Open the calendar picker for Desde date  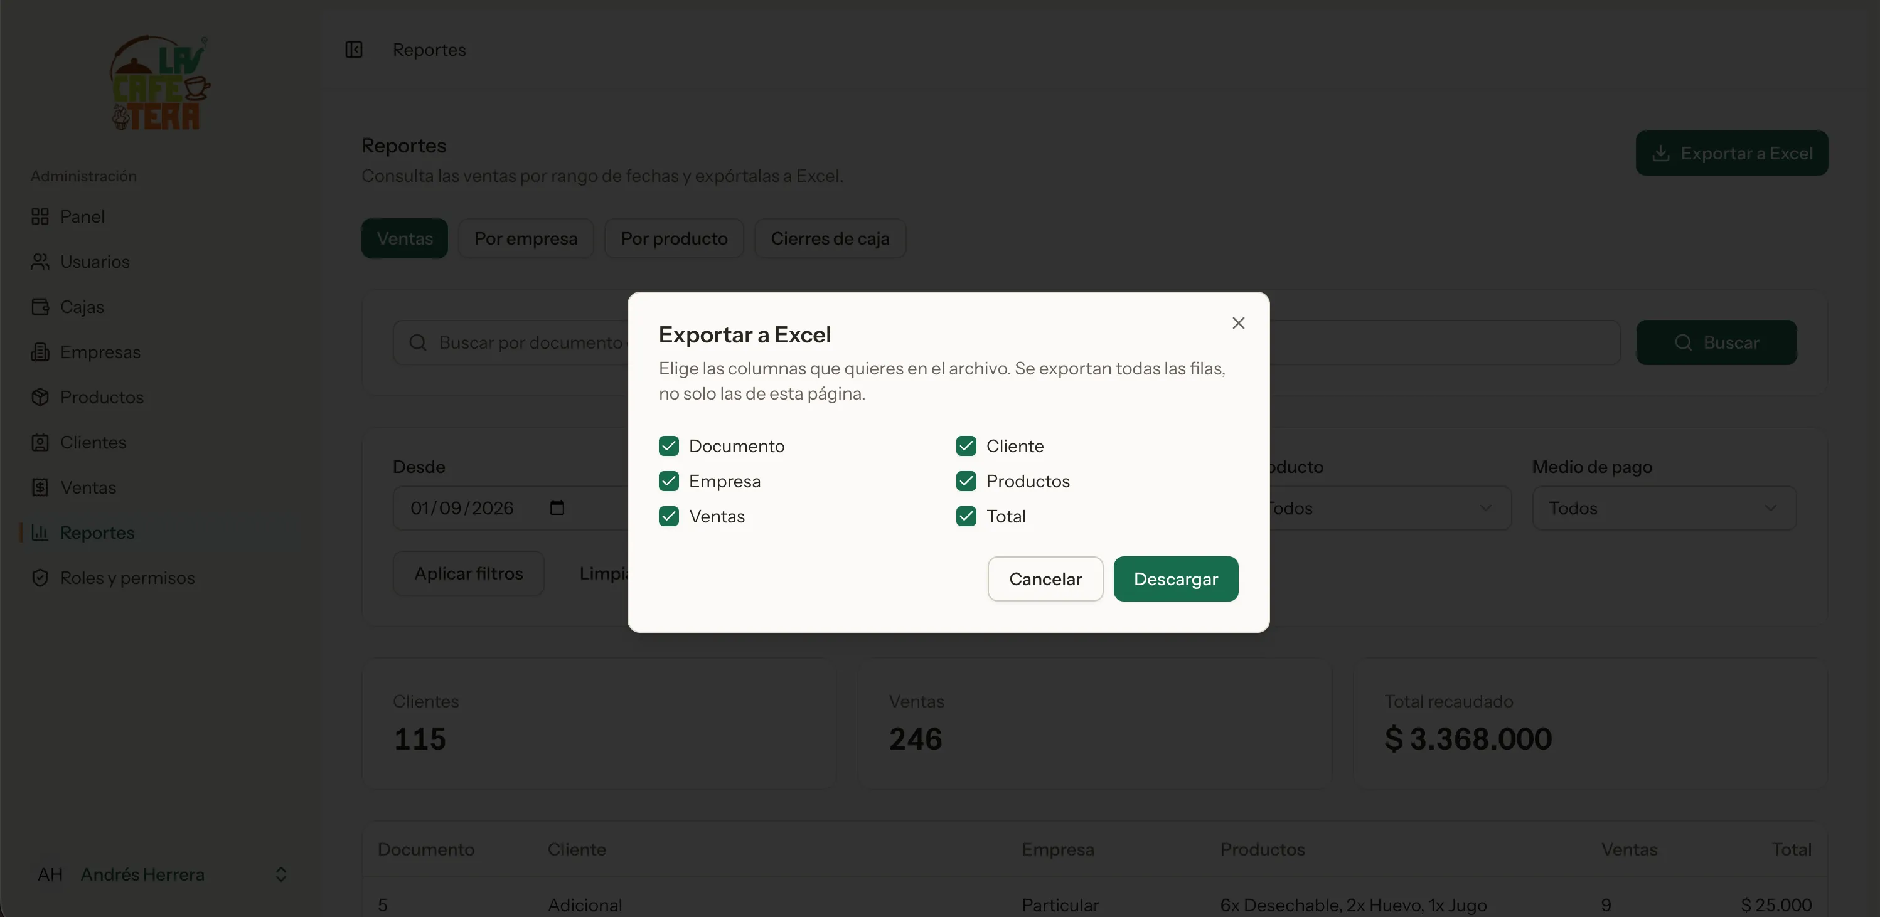tap(557, 508)
